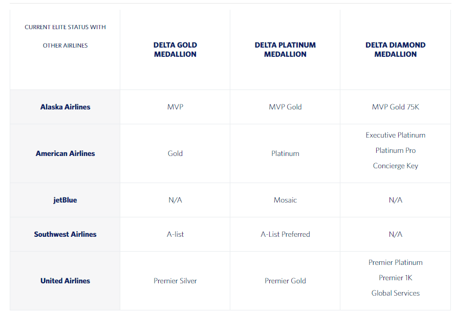This screenshot has height=314, width=456.
Task: Click the Southwest Airlines row label
Action: tap(65, 234)
